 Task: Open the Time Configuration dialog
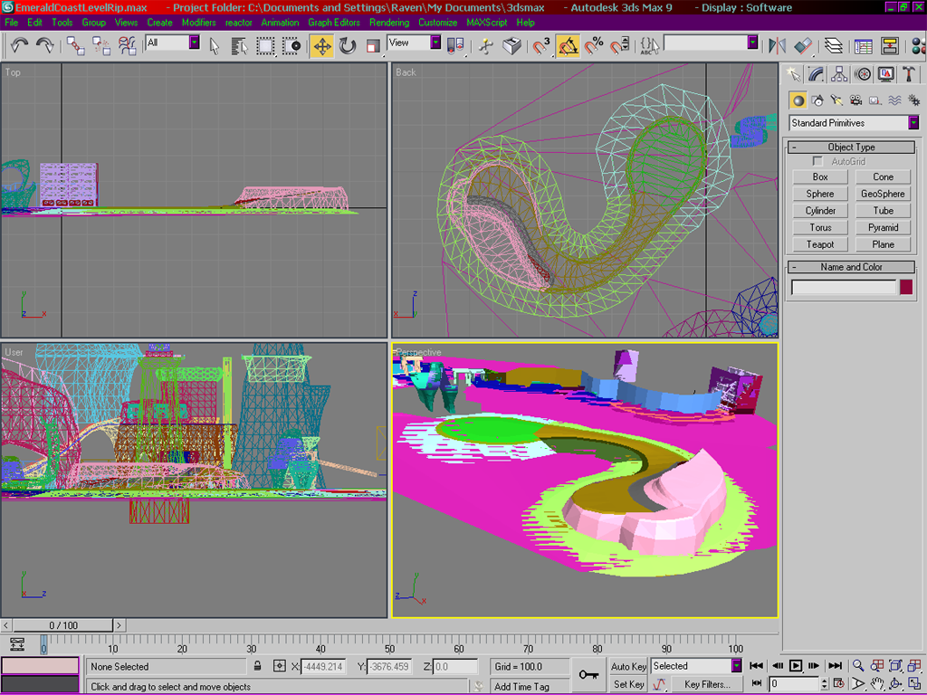point(838,684)
